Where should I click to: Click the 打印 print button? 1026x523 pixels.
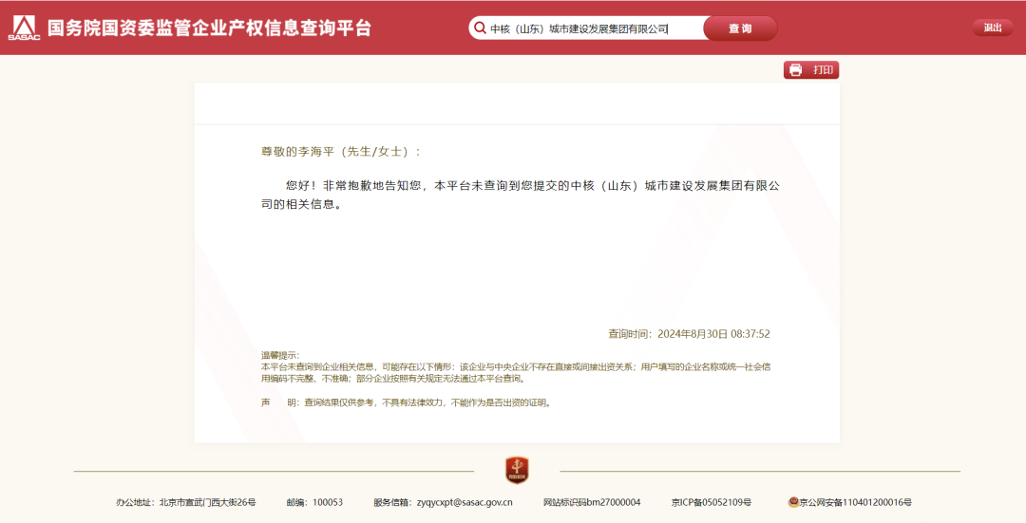tap(810, 70)
